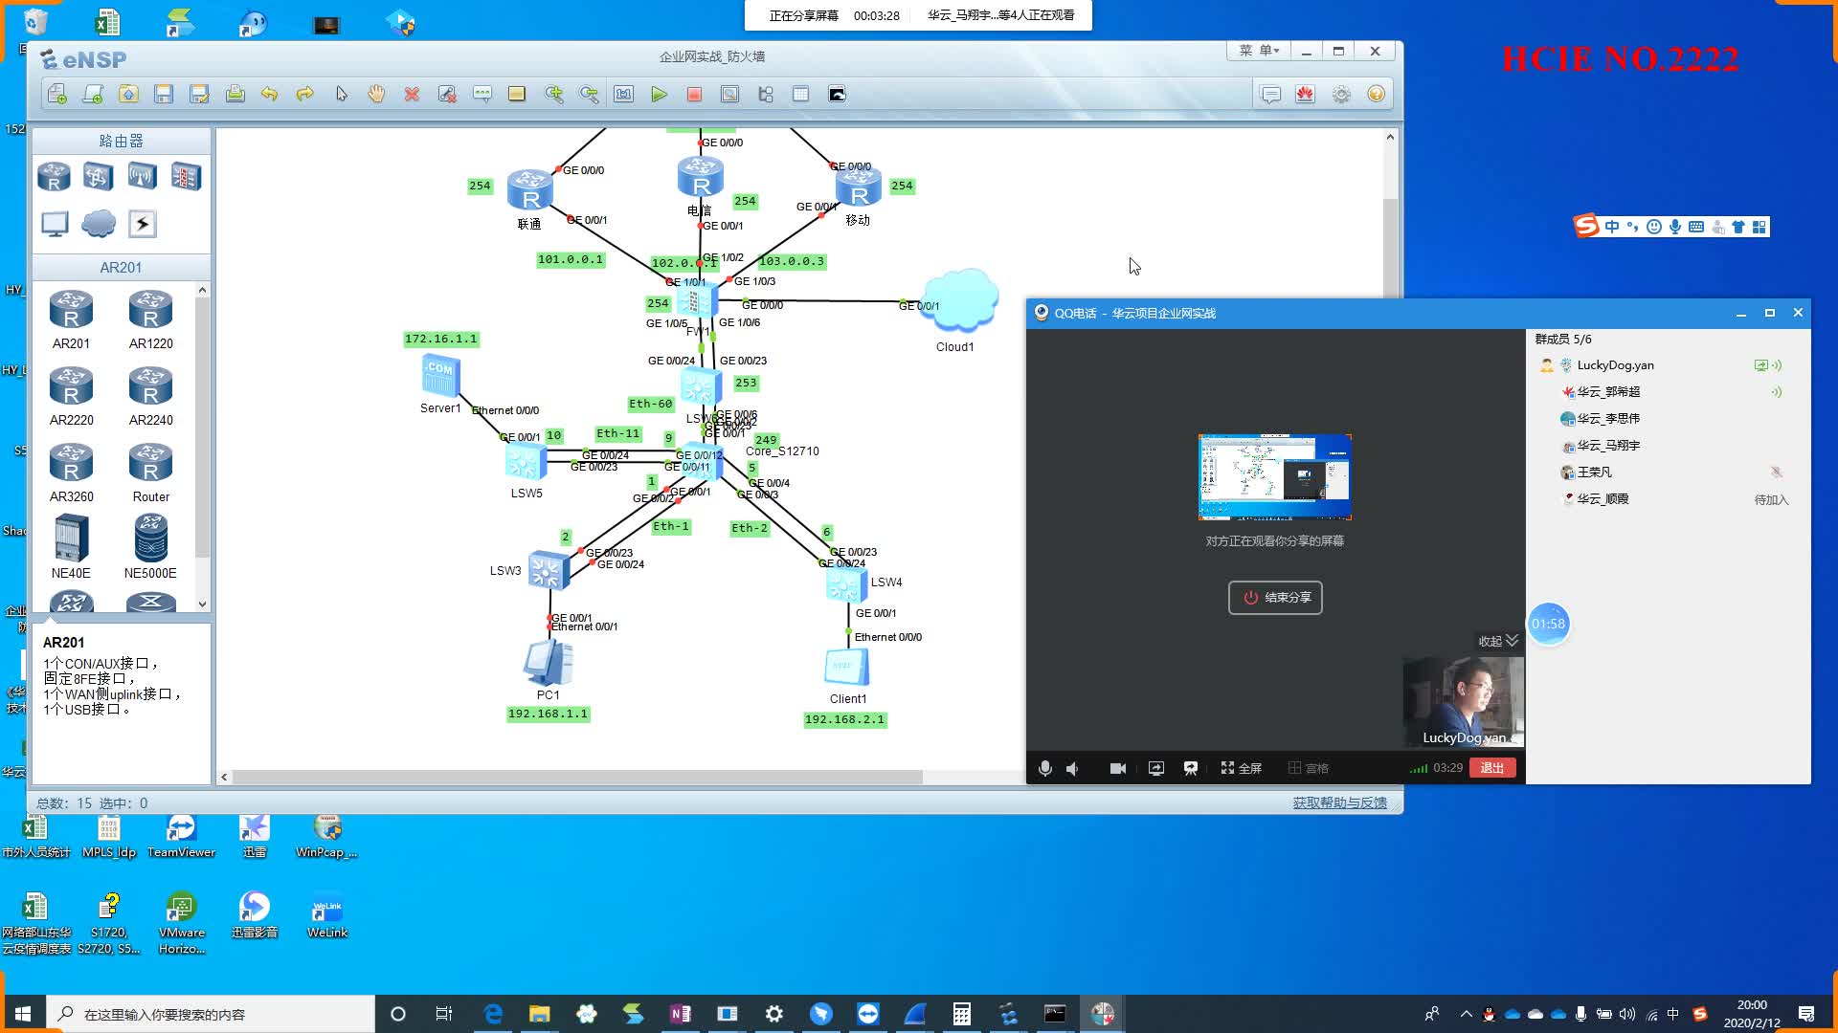This screenshot has width=1838, height=1033.
Task: Select the NE5000E router device
Action: tap(150, 546)
